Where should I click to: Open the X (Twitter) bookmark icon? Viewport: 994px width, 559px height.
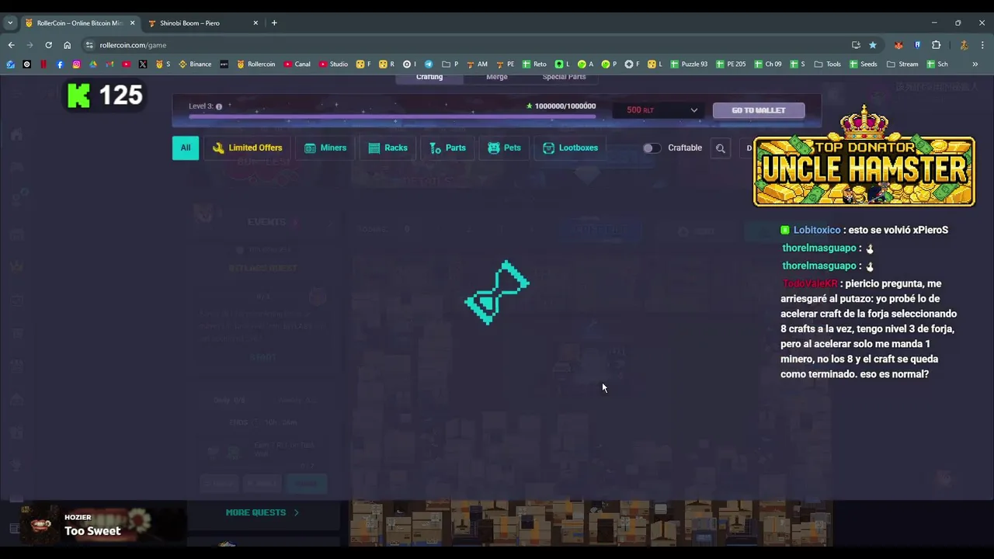coord(143,64)
